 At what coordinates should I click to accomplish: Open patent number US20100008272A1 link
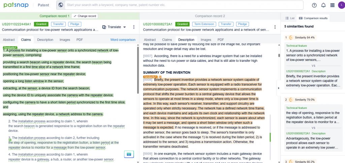point(158,24)
